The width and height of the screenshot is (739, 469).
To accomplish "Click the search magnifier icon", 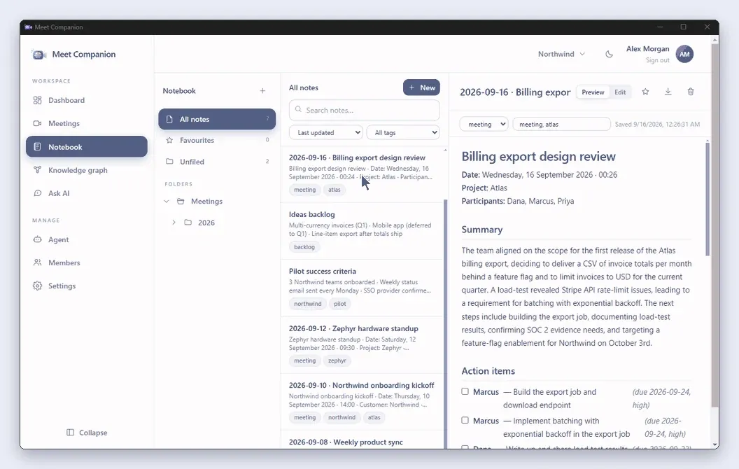I will (x=298, y=109).
